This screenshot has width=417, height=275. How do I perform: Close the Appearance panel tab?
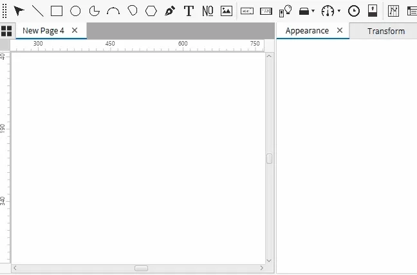click(x=340, y=30)
